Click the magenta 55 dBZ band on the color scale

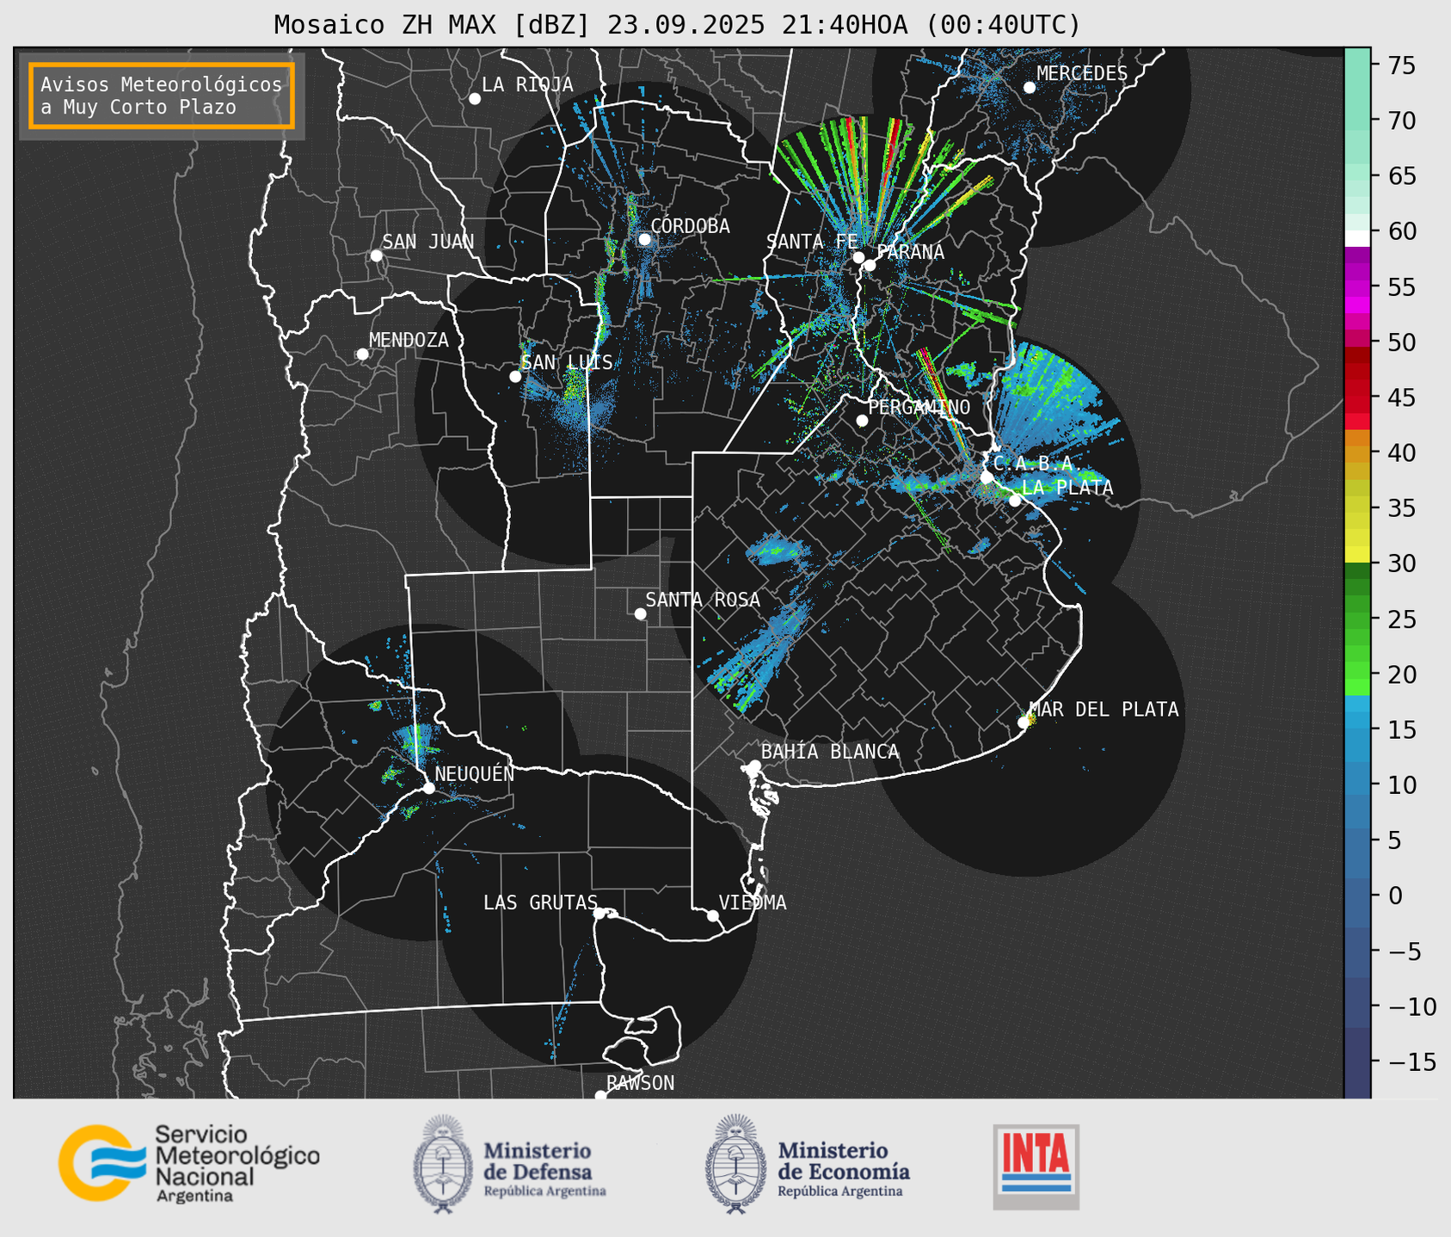[x=1356, y=287]
